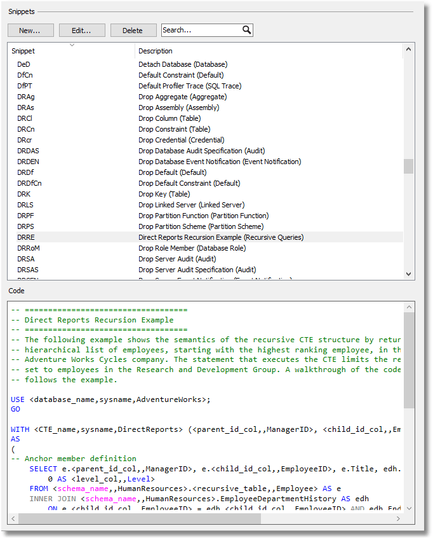Click the 'INNER JOIN' code line
The height and width of the screenshot is (540, 433).
click(x=199, y=499)
